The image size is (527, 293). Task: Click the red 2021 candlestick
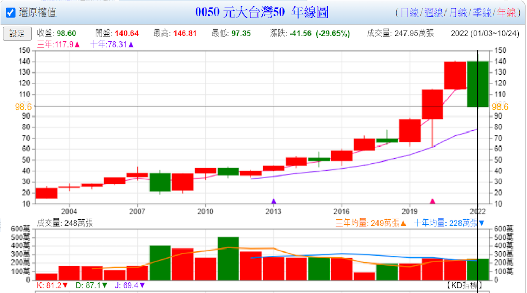click(455, 75)
